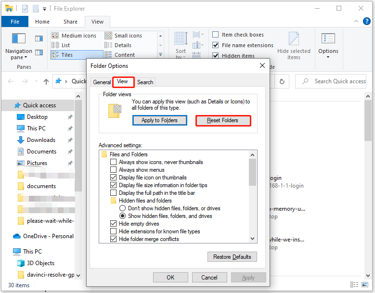Open the Options button in ribbon
375x293 pixels.
pos(328,46)
